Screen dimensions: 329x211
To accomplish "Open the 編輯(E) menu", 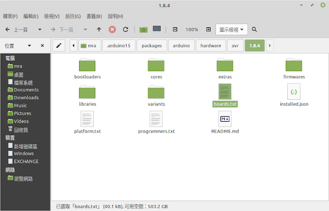I will coord(31,16).
